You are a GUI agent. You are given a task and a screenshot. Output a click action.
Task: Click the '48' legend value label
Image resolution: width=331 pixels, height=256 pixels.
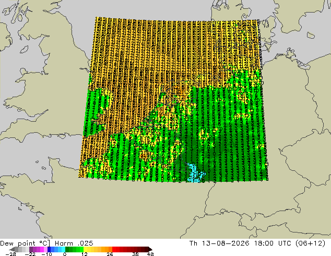tap(150, 254)
